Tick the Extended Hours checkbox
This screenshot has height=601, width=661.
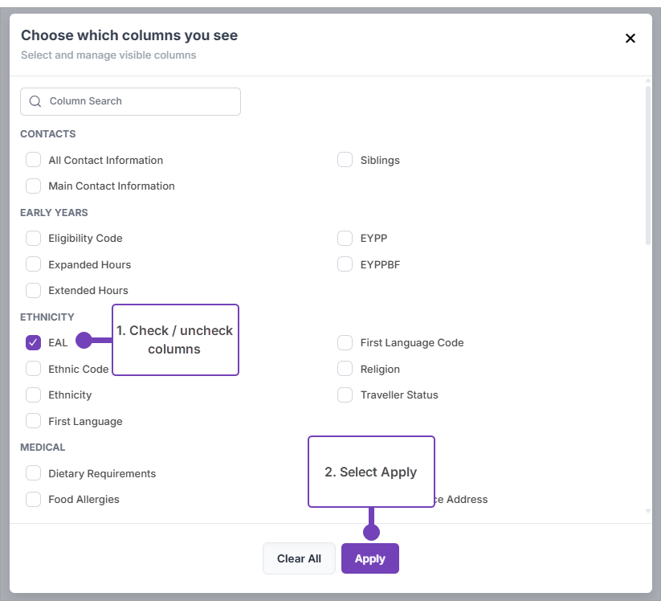pos(33,291)
